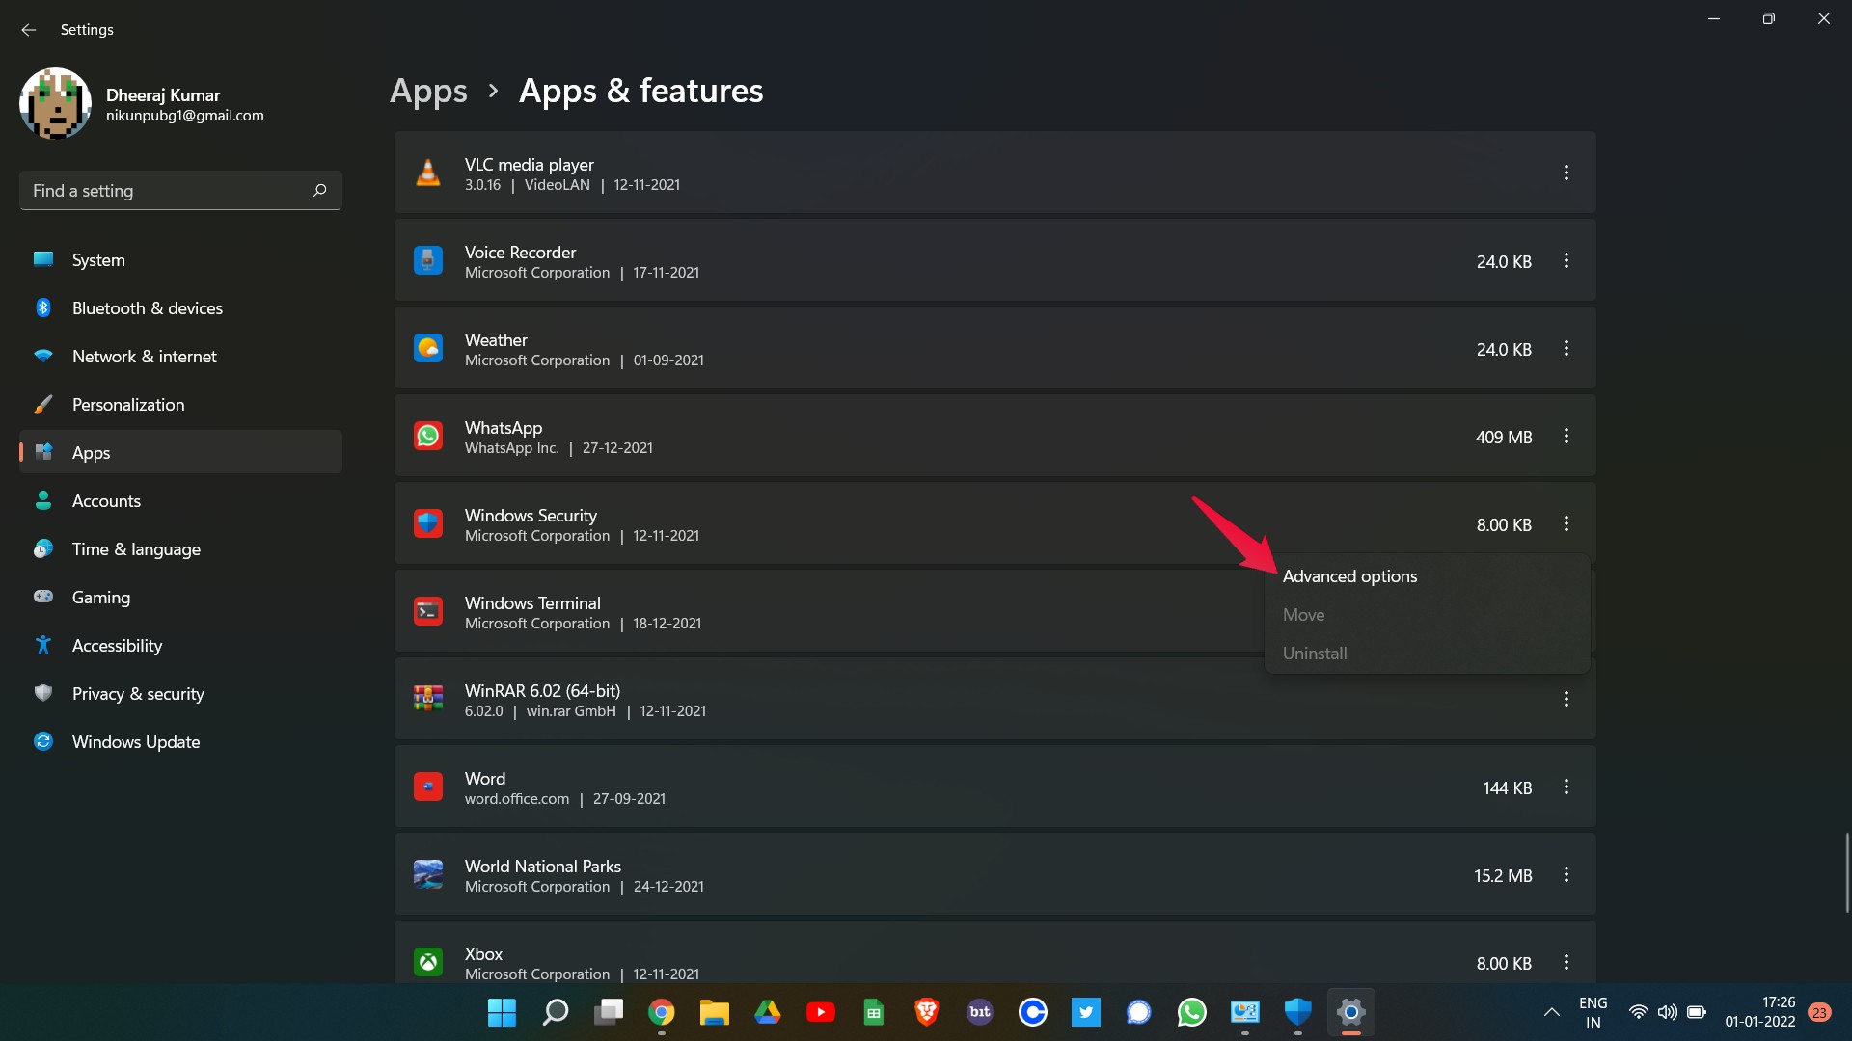Open more options for Weather
The height and width of the screenshot is (1041, 1852).
[x=1566, y=348]
